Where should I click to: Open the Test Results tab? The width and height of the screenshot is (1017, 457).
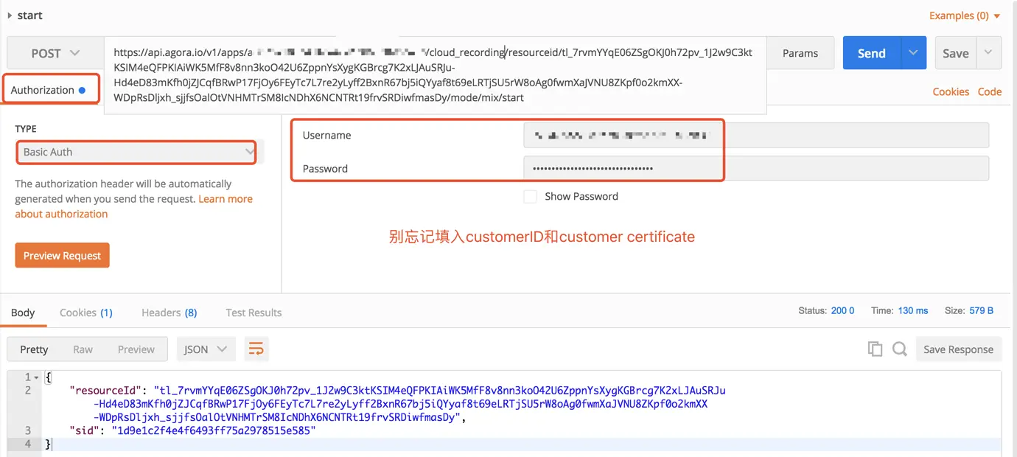point(254,313)
